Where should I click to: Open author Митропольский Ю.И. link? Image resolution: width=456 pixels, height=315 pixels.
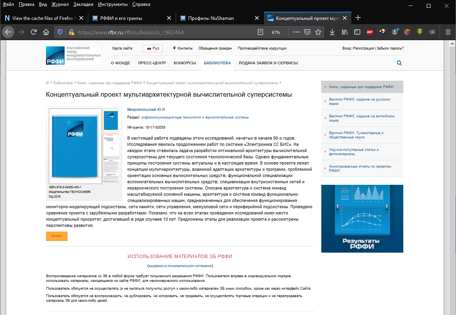point(146,110)
